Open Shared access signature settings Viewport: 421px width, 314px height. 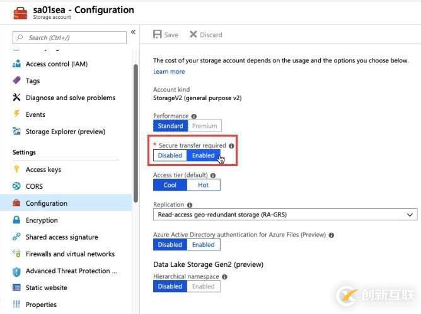point(62,237)
